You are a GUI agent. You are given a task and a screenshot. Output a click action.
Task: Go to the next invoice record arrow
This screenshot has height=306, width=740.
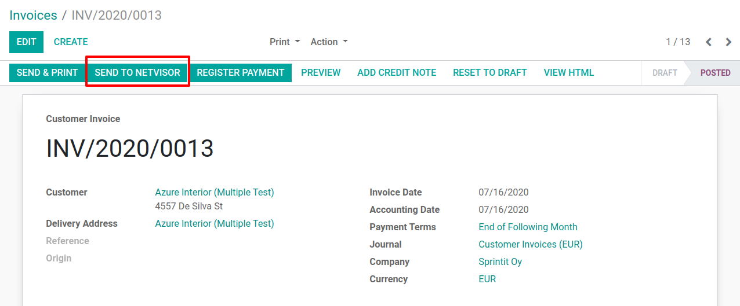click(x=728, y=42)
